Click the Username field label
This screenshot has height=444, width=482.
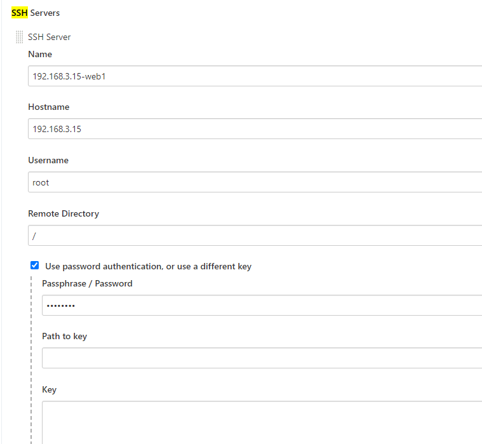48,161
